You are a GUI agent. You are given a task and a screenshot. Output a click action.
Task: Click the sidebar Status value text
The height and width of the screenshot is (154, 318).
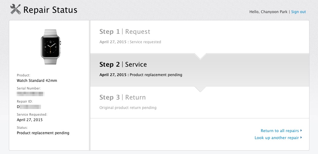pos(43,133)
